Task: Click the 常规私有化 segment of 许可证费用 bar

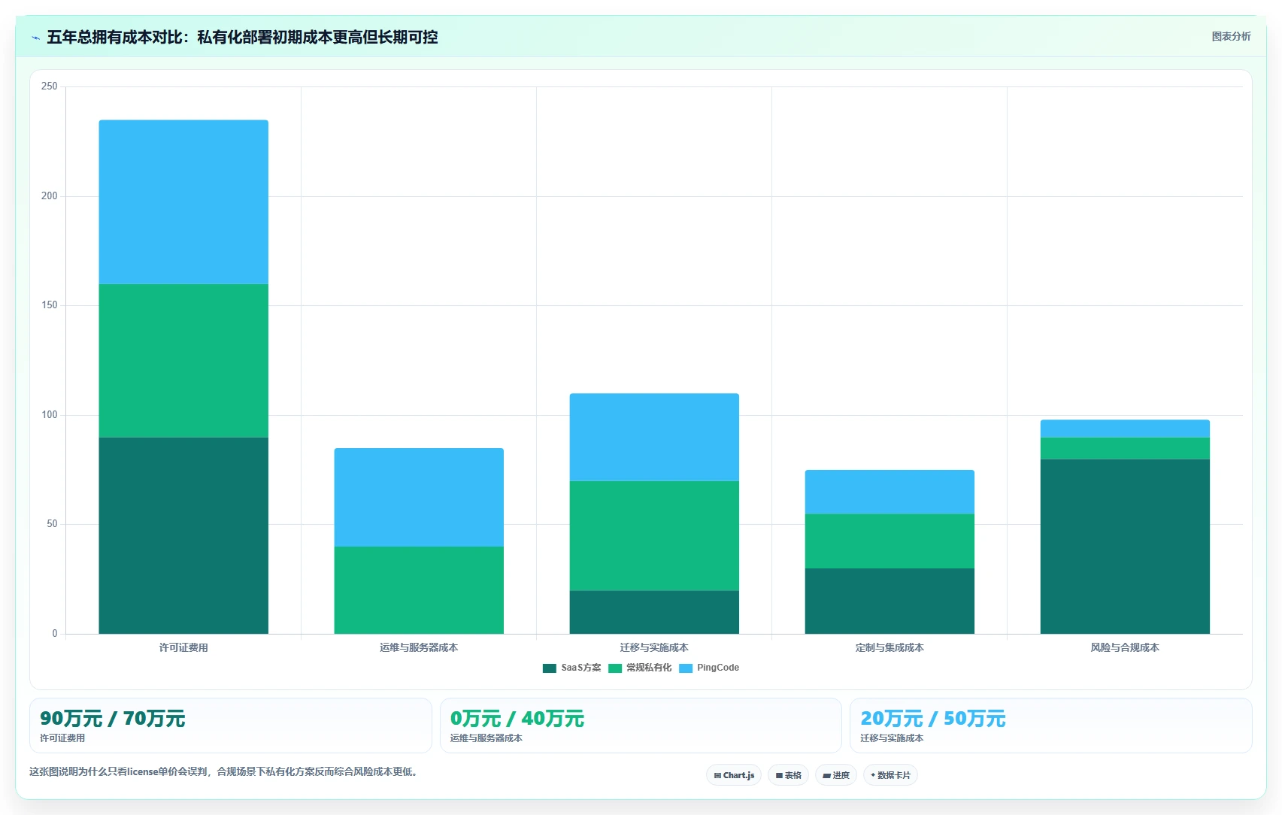Action: (183, 361)
